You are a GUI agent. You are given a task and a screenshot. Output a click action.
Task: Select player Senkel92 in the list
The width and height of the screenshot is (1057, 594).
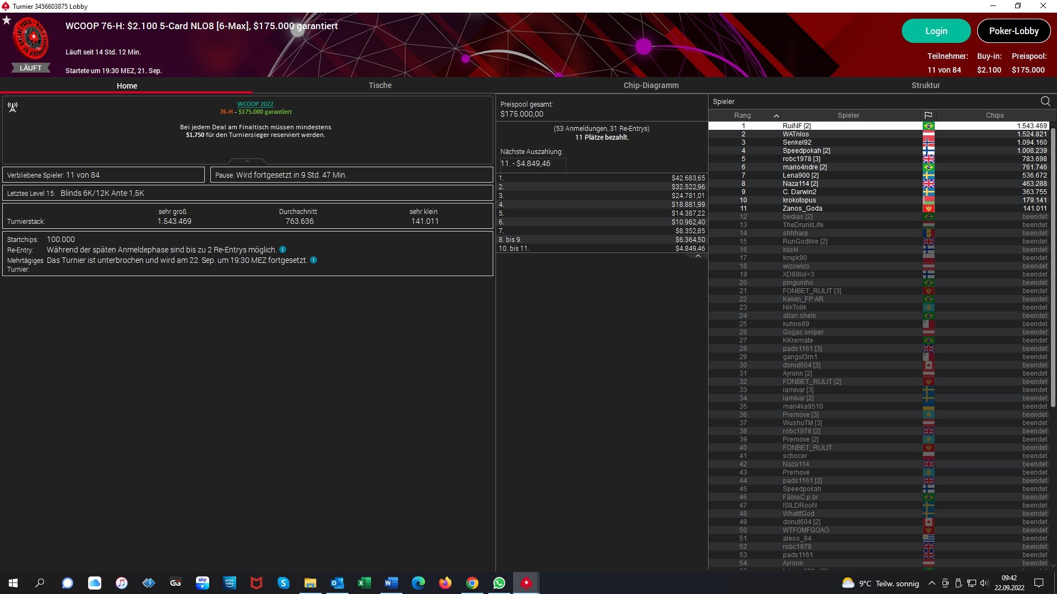878,142
